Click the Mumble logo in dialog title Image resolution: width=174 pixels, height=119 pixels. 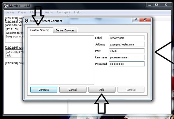[26, 21]
